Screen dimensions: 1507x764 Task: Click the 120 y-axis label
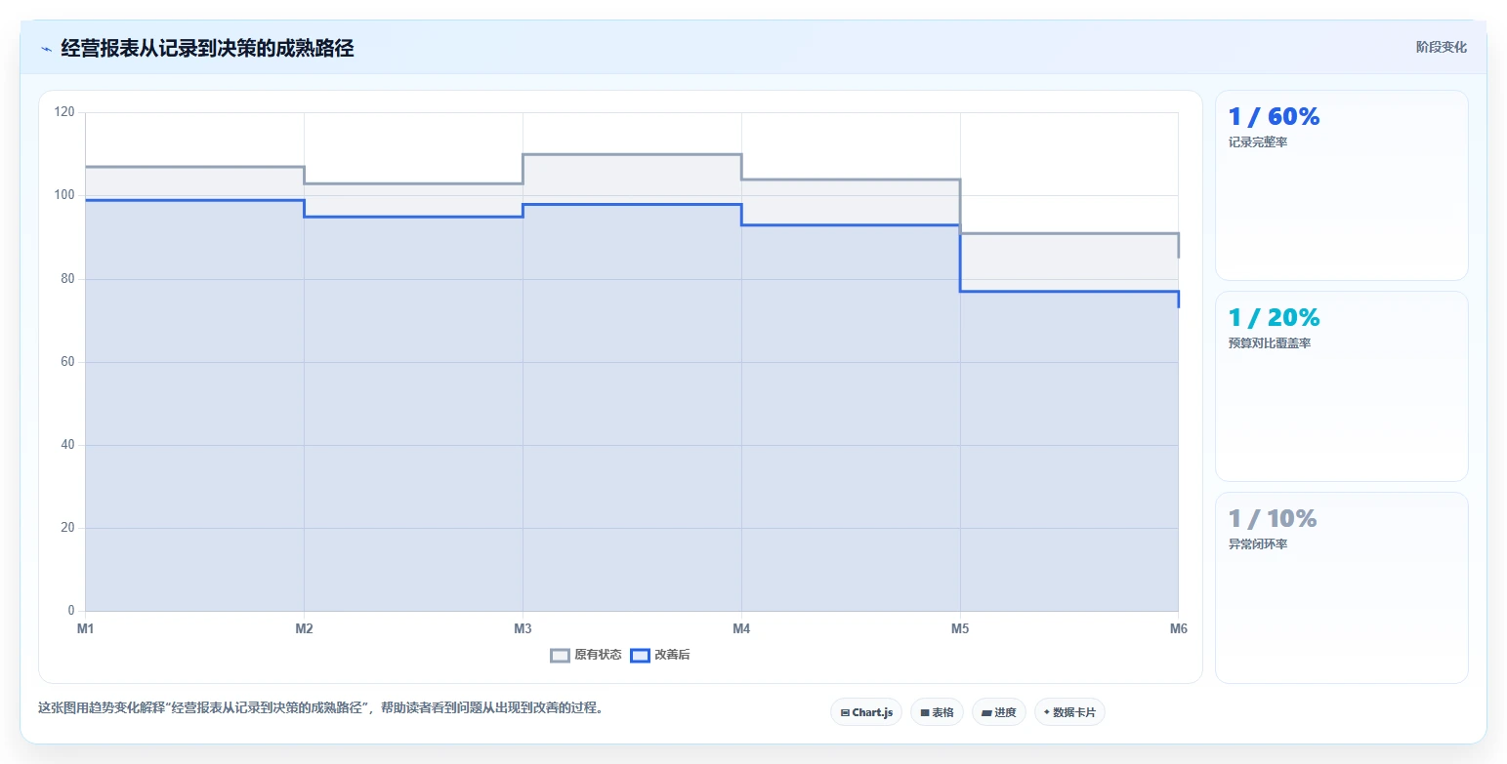[x=64, y=112]
